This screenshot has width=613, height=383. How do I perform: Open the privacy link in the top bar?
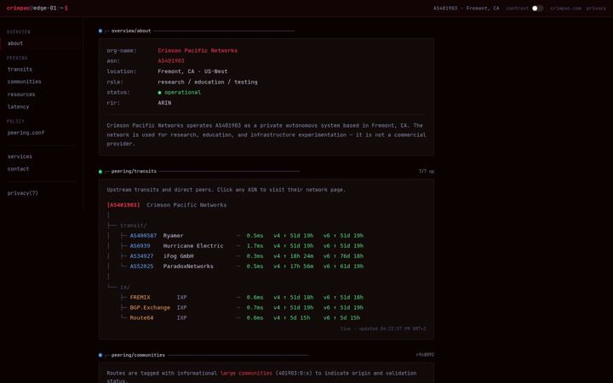(x=596, y=9)
